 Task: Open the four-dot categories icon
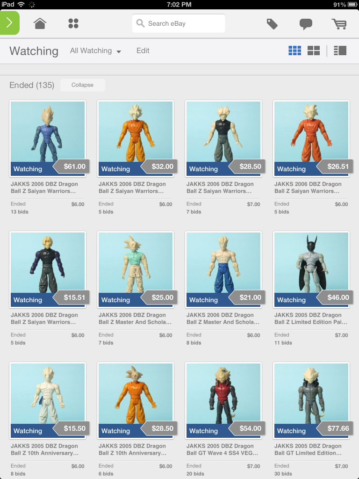click(x=73, y=23)
